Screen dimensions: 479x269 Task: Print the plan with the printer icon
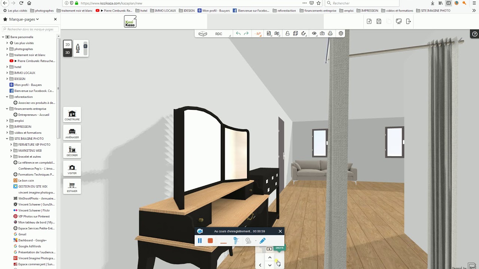tap(330, 34)
